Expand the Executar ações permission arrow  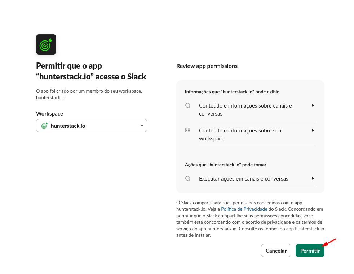(313, 178)
